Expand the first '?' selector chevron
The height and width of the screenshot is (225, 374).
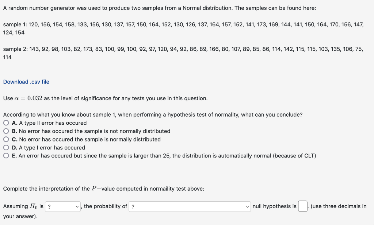(x=76, y=206)
